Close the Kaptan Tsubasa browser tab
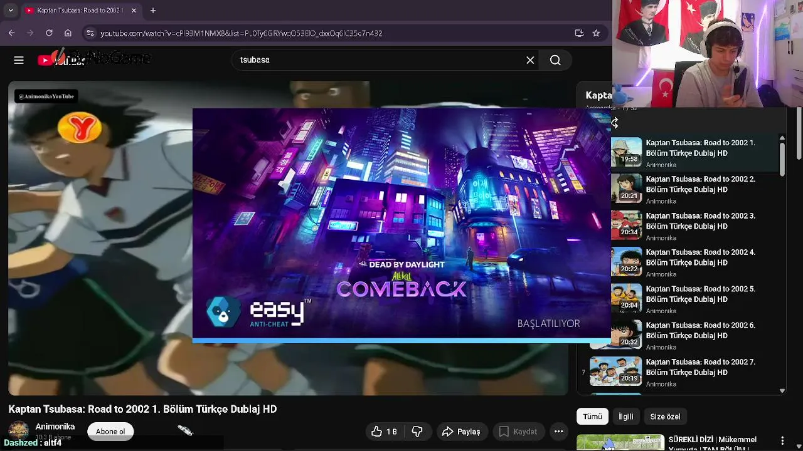This screenshot has width=803, height=451. 134,11
